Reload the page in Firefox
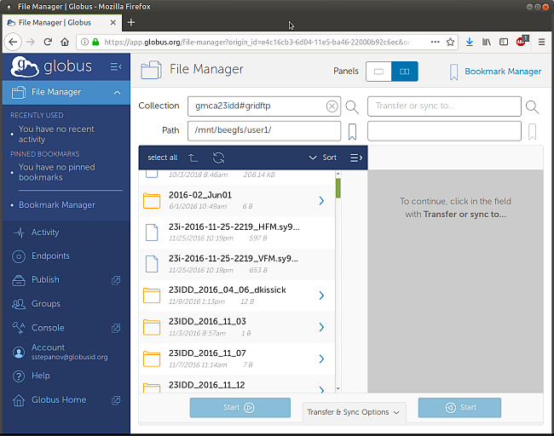 [x=48, y=42]
